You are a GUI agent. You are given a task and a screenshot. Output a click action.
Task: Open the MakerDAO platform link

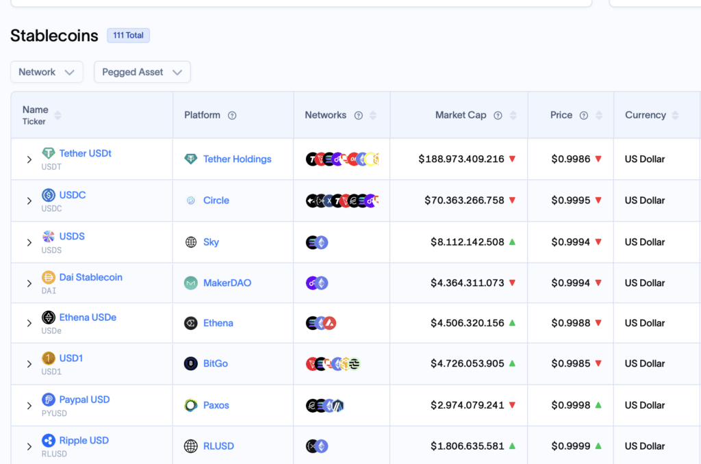pos(227,283)
